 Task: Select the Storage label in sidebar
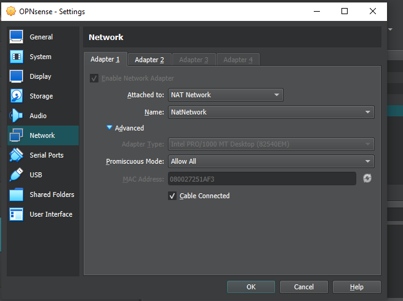pos(41,96)
